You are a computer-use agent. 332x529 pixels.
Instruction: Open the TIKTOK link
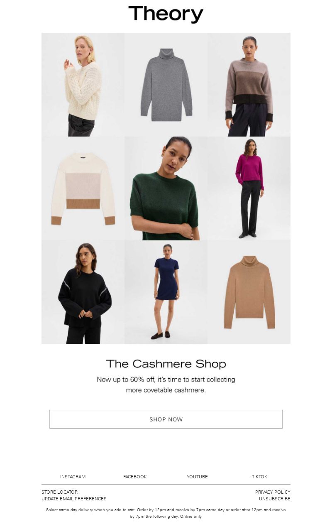tap(259, 477)
